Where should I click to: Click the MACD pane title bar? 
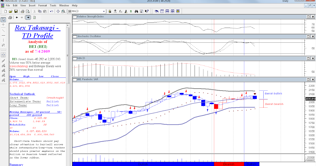pyautogui.click(x=188, y=58)
